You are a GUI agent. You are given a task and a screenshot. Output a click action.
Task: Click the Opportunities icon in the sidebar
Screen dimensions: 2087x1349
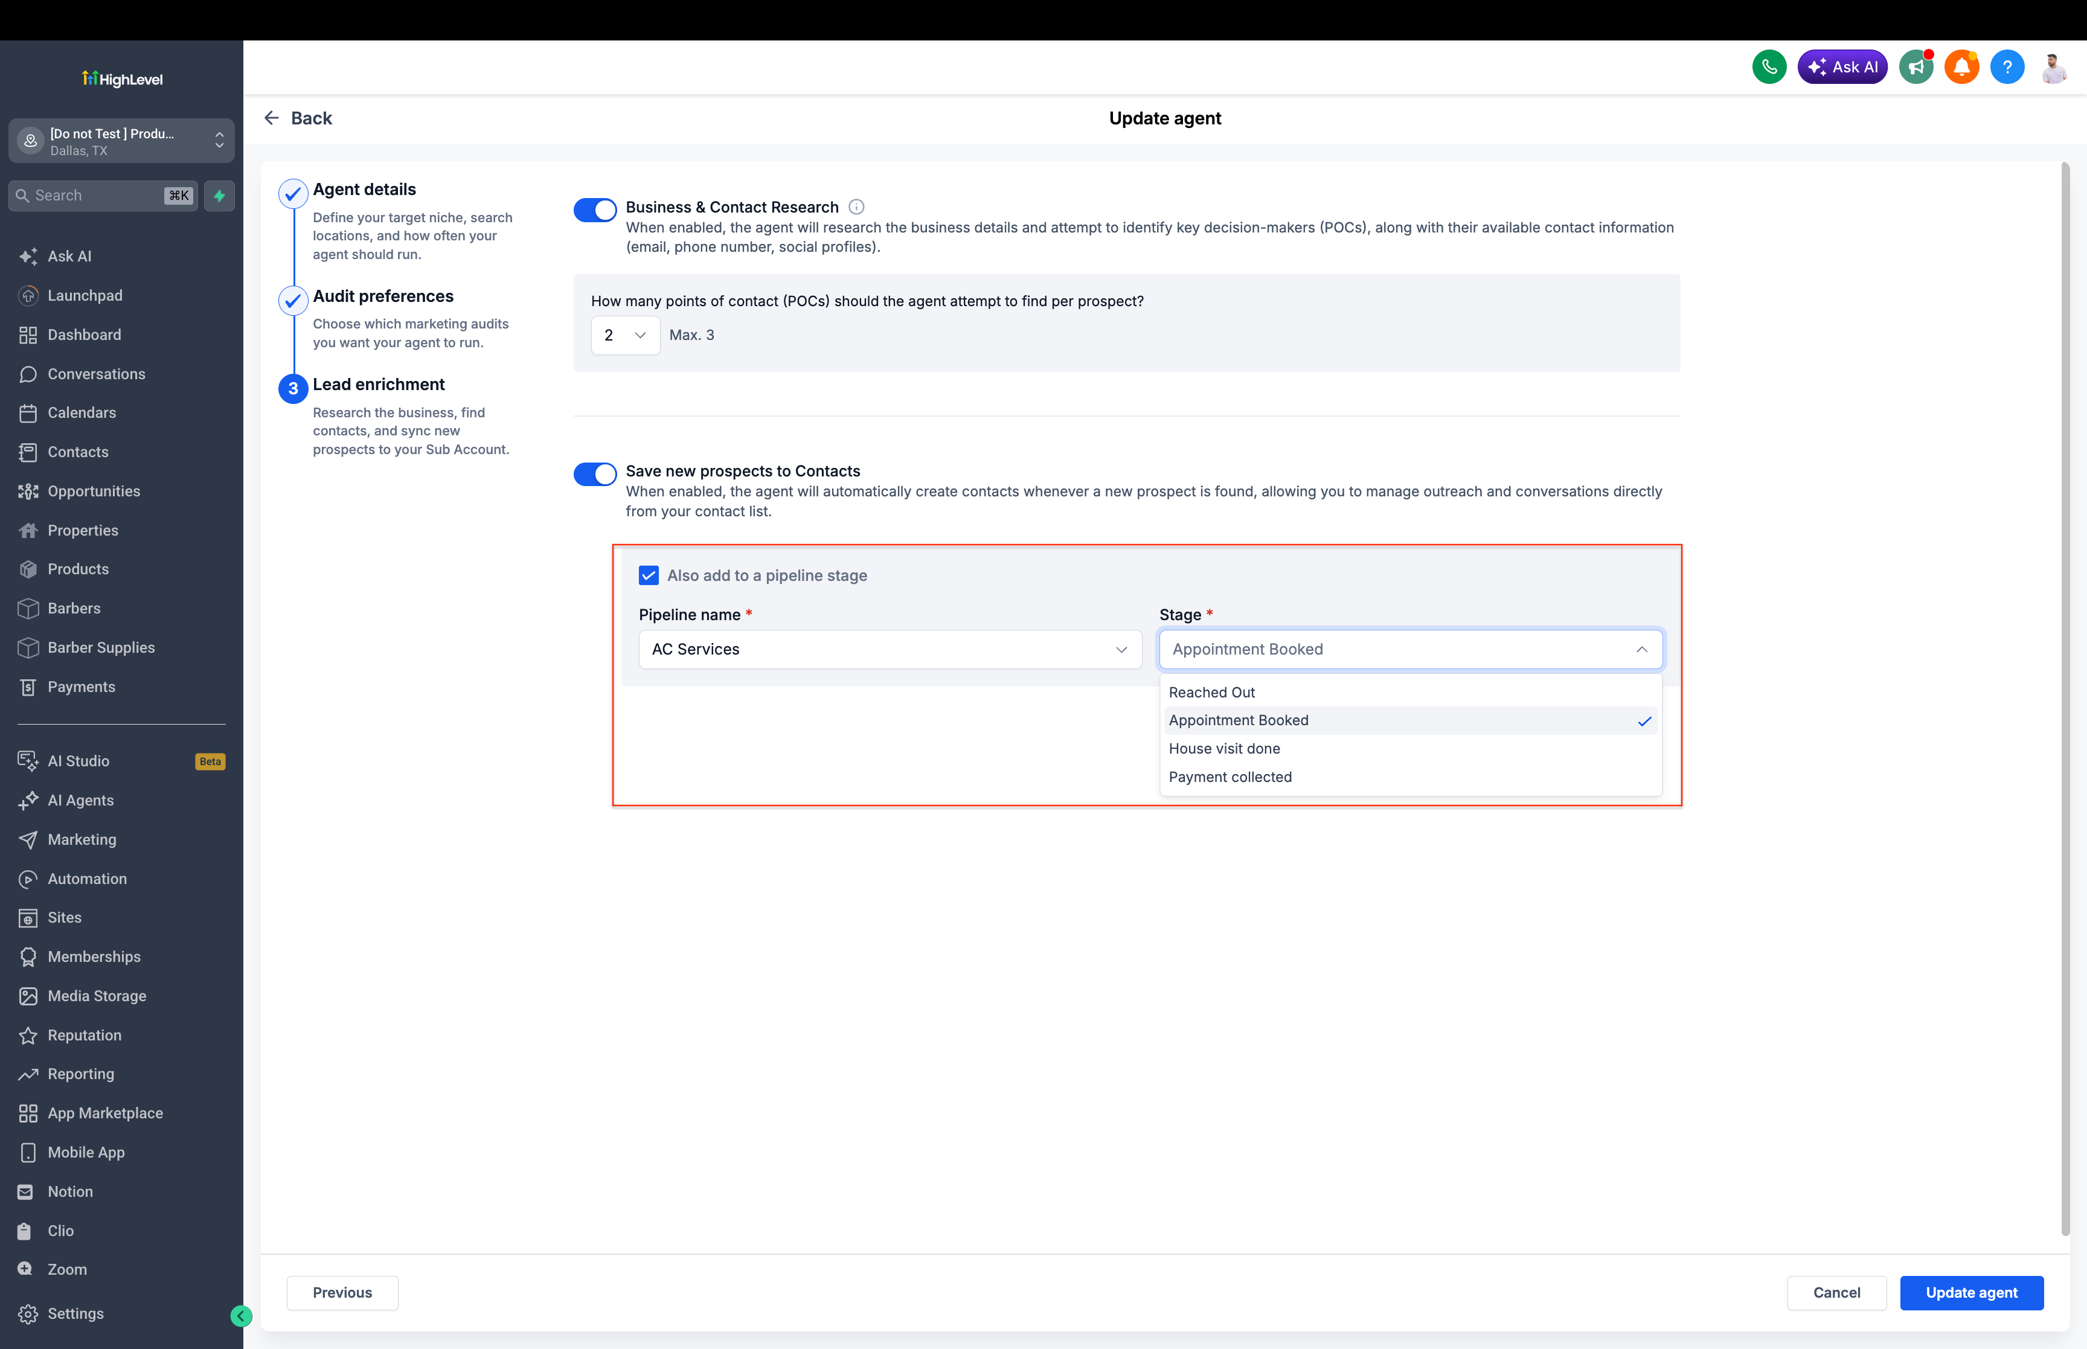(x=28, y=492)
